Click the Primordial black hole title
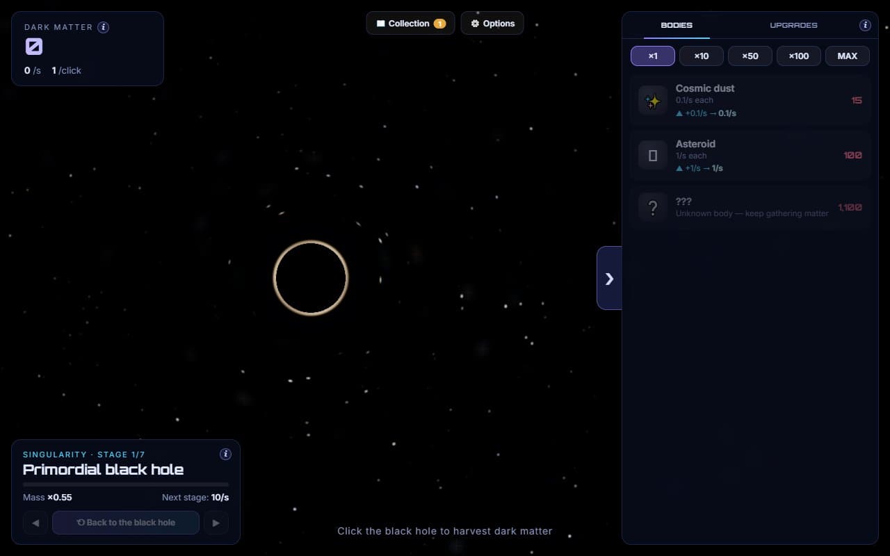890x556 pixels. [104, 470]
